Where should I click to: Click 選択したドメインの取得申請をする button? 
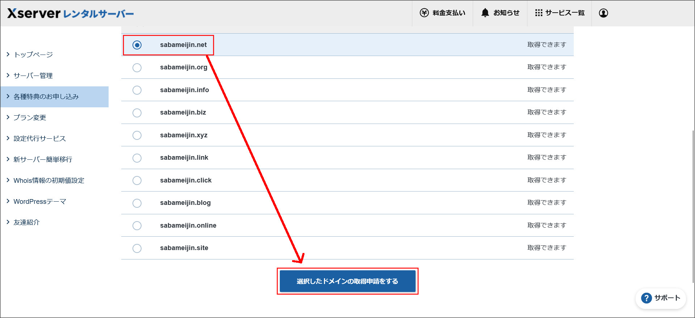point(347,281)
